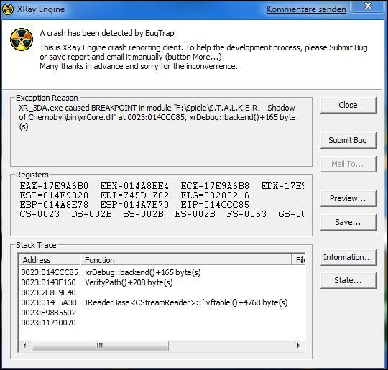Click the Close button
Viewport: 388px width, 370px height.
coord(348,105)
